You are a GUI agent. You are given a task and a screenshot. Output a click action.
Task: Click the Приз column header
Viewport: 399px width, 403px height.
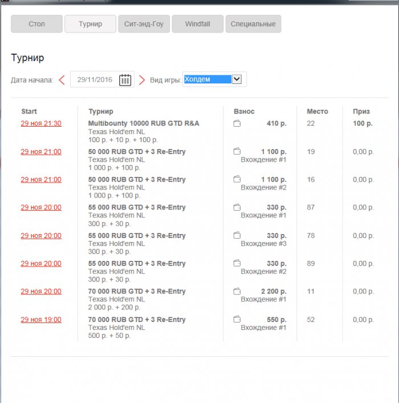(361, 111)
